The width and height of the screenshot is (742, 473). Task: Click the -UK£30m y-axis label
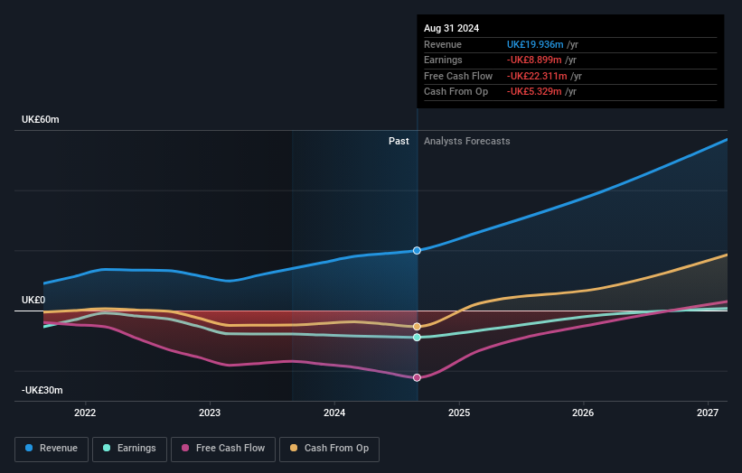click(x=42, y=390)
